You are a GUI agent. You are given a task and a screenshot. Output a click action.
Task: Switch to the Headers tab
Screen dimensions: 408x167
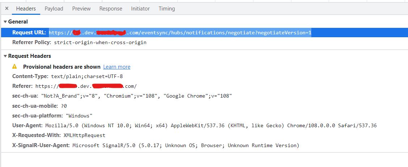[x=26, y=8]
